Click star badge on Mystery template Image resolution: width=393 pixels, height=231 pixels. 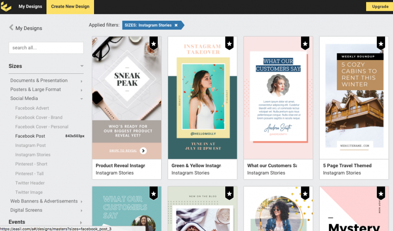click(381, 193)
